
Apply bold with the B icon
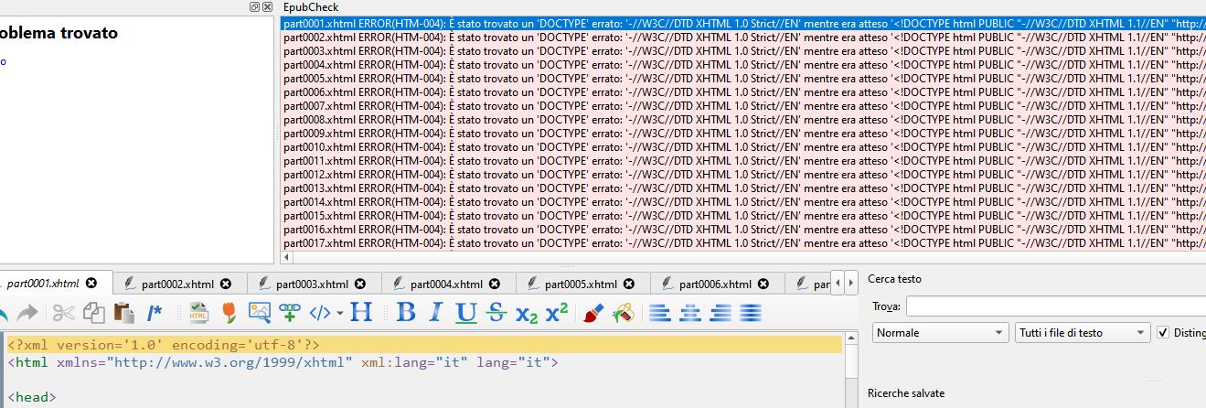pos(406,313)
